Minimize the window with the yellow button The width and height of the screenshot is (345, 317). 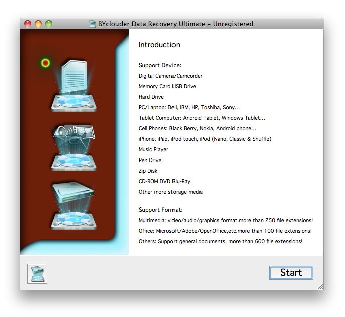pos(38,24)
